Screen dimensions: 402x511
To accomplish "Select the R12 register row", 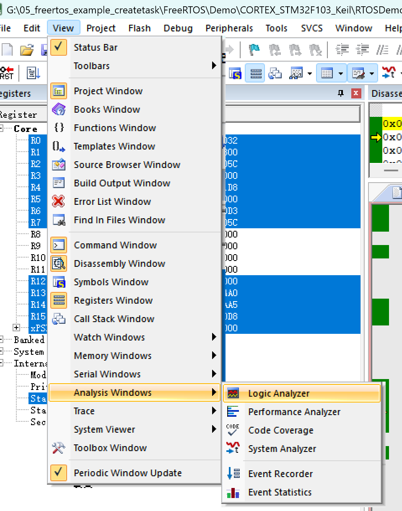I will 38,281.
